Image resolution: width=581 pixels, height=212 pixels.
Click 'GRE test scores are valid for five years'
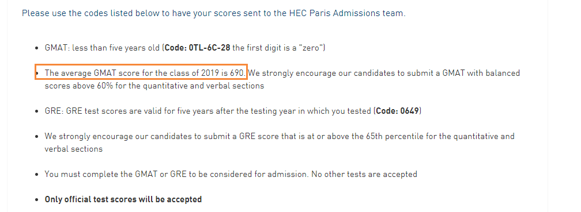[150, 111]
